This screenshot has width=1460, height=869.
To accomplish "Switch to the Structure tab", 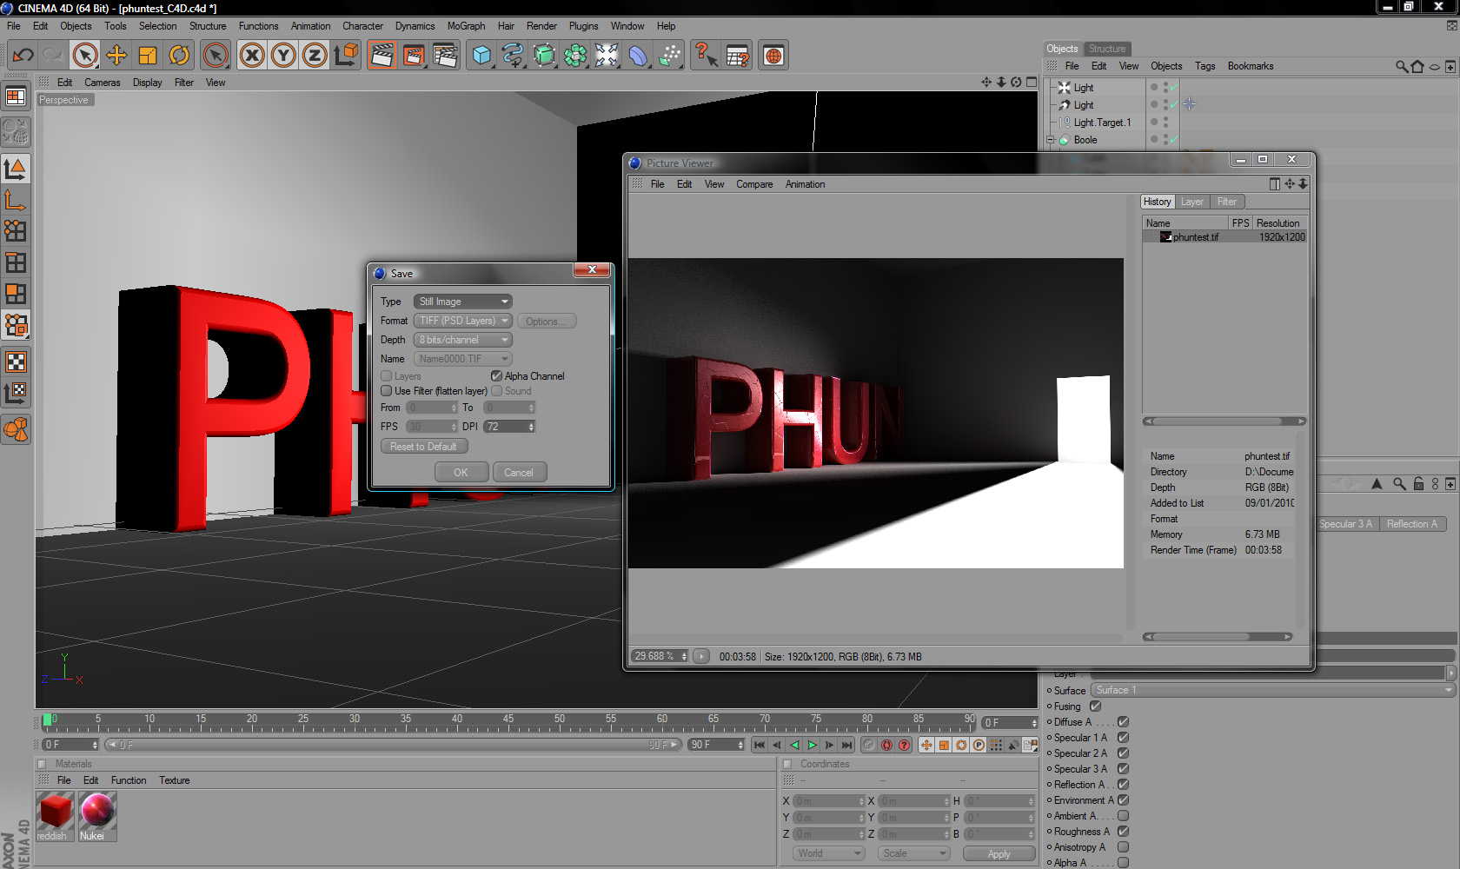I will (1107, 49).
